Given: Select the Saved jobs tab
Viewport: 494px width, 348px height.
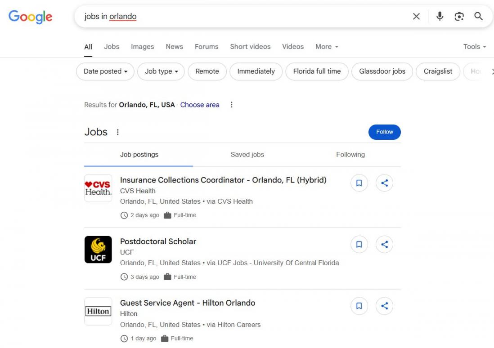Looking at the screenshot, I should pyautogui.click(x=247, y=155).
